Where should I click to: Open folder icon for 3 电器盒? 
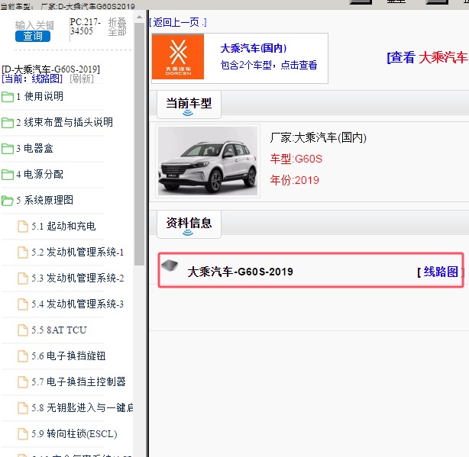pyautogui.click(x=8, y=149)
